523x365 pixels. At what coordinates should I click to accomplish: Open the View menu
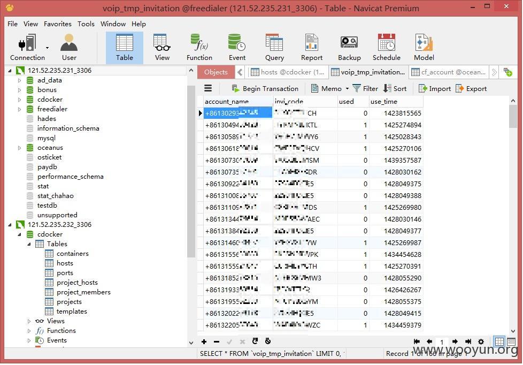click(30, 24)
